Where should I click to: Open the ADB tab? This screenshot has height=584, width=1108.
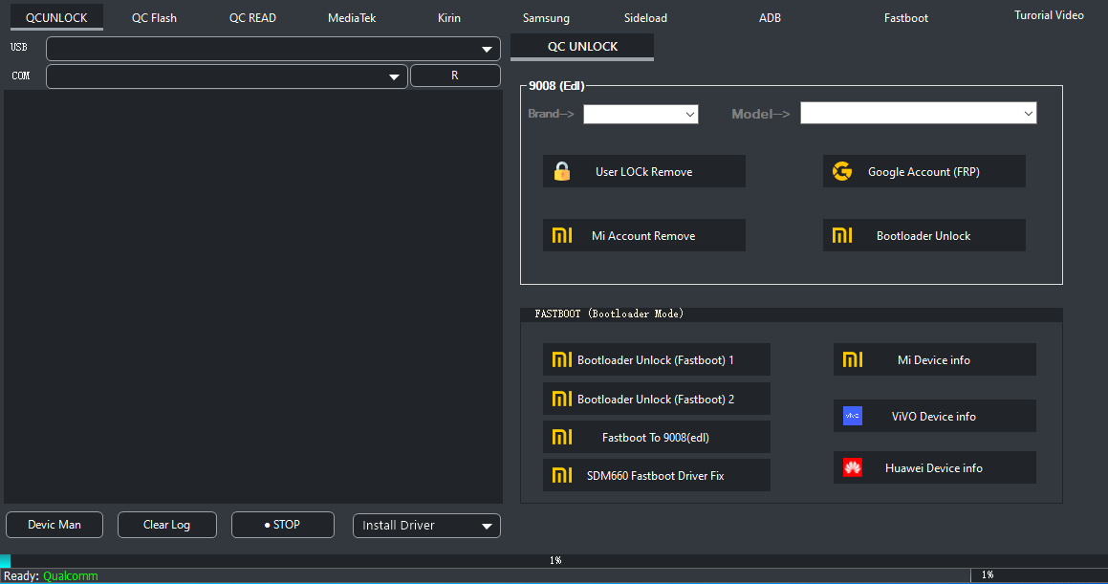[x=770, y=17]
